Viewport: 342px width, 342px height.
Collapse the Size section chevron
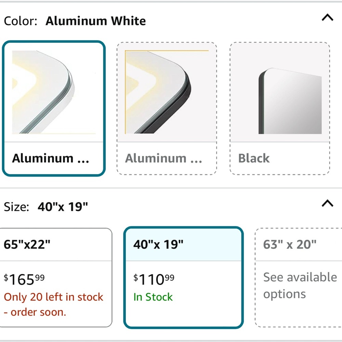(327, 203)
